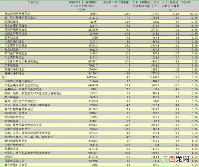The image size is (199, 167).
Task: Click the 仪器仪表制造业 row name
Action: pos(14,42)
